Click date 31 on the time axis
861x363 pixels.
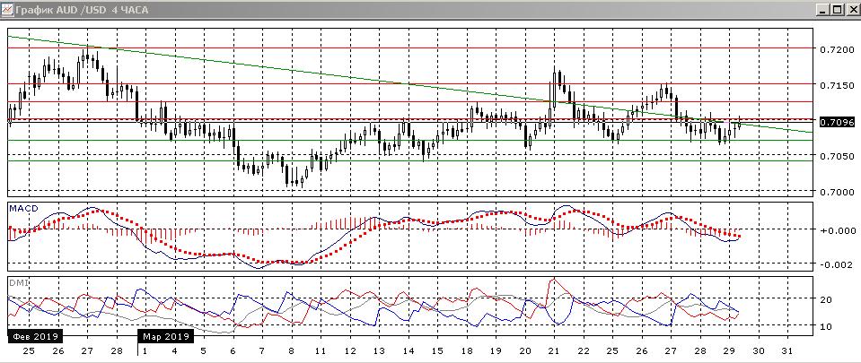coord(788,352)
